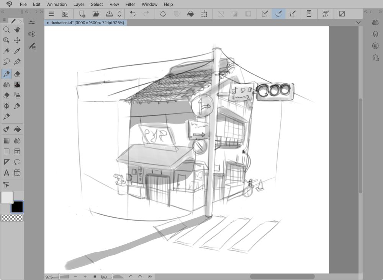Click the zoom slider showing 97.5
The height and width of the screenshot is (280, 383).
[57, 277]
